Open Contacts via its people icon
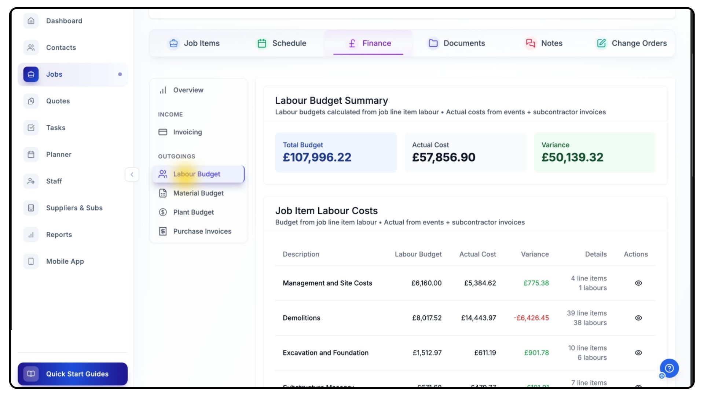The image size is (704, 396). tap(31, 48)
